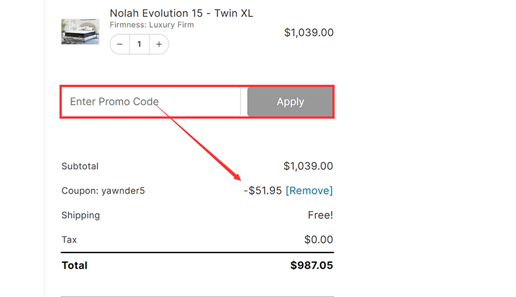Click the Shipping label
This screenshot has width=516, height=297.
(x=81, y=215)
